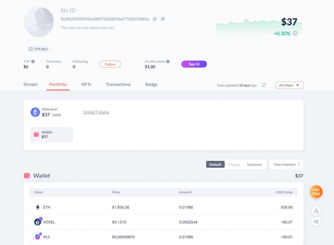The width and height of the screenshot is (334, 245).
Task: Open the NFTs tab
Action: coord(86,84)
